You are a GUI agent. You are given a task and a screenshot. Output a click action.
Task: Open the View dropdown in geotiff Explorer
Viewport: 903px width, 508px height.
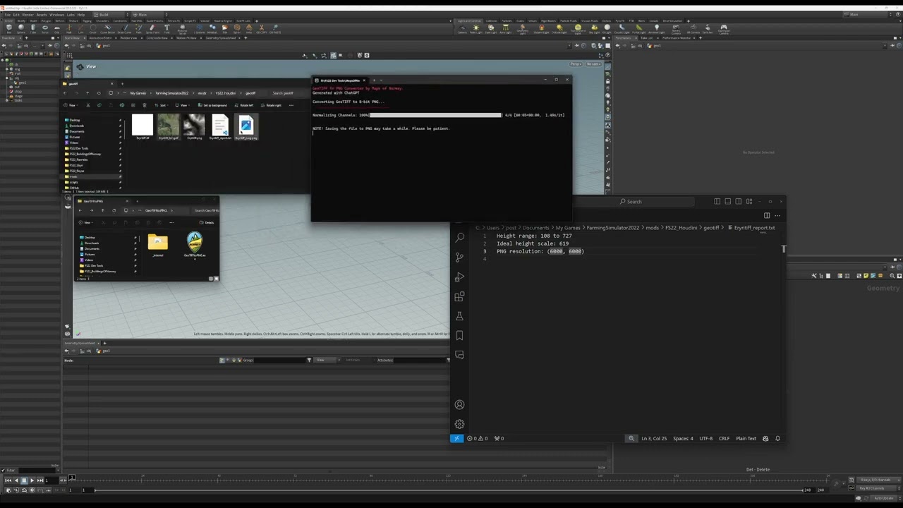pos(183,105)
